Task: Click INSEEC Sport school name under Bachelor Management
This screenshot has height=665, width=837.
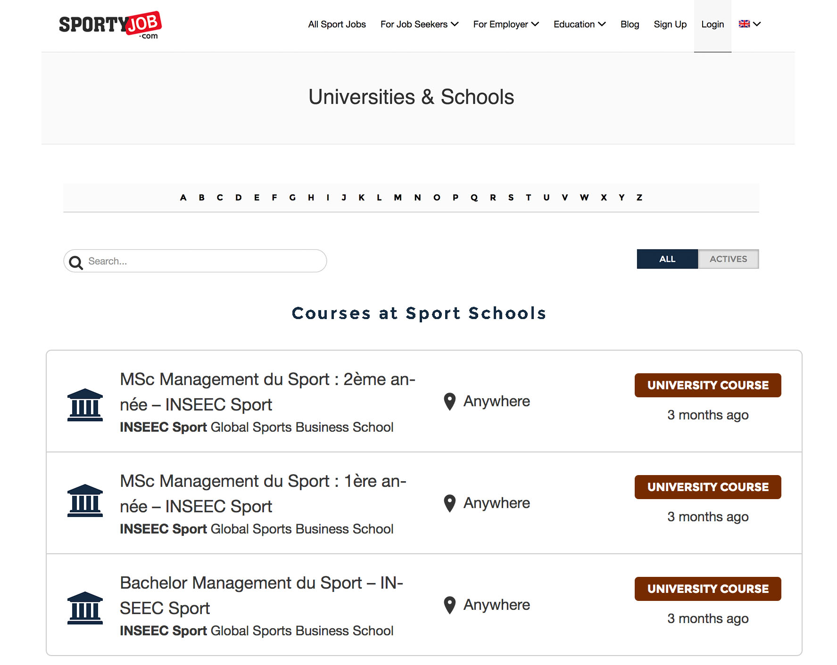Action: click(x=163, y=631)
